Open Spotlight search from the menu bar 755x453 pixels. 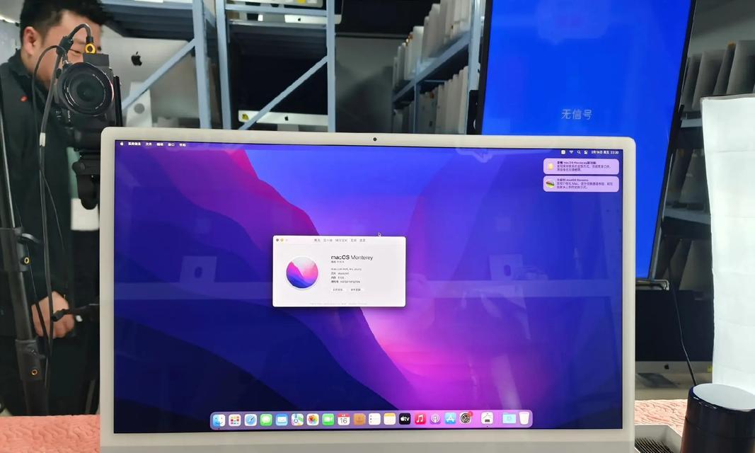point(579,152)
